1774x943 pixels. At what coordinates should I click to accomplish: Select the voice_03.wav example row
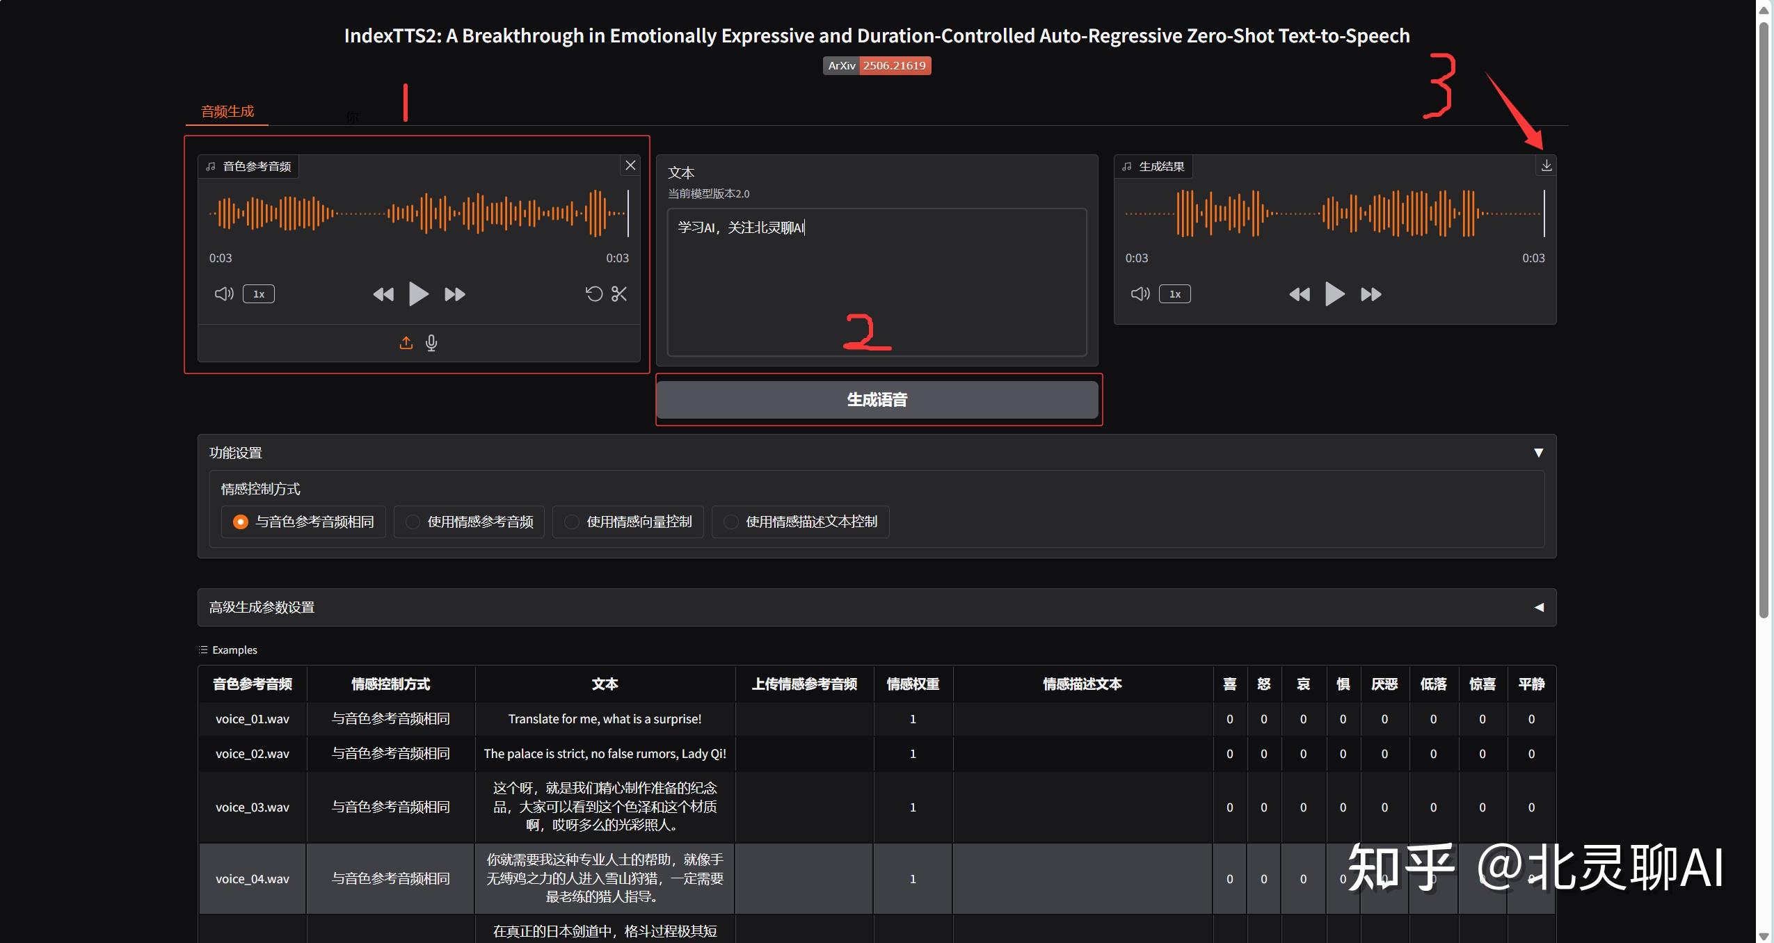click(252, 807)
